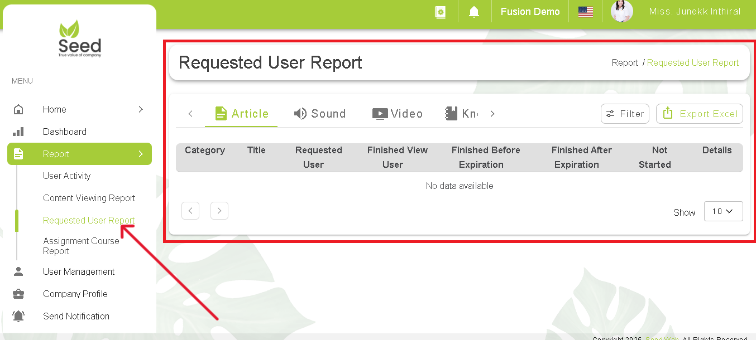This screenshot has height=340, width=756.
Task: Click the Send Notification bell icon in sidebar
Action: (18, 316)
